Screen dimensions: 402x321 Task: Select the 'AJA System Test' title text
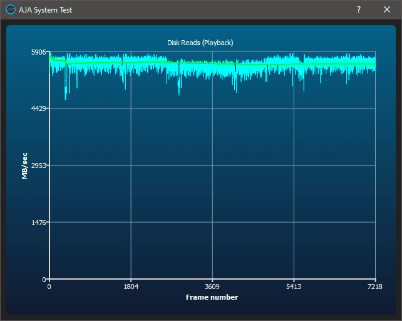[x=45, y=10]
